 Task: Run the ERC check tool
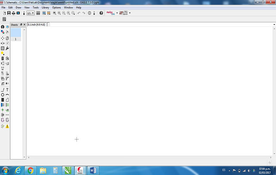click(x=3, y=126)
